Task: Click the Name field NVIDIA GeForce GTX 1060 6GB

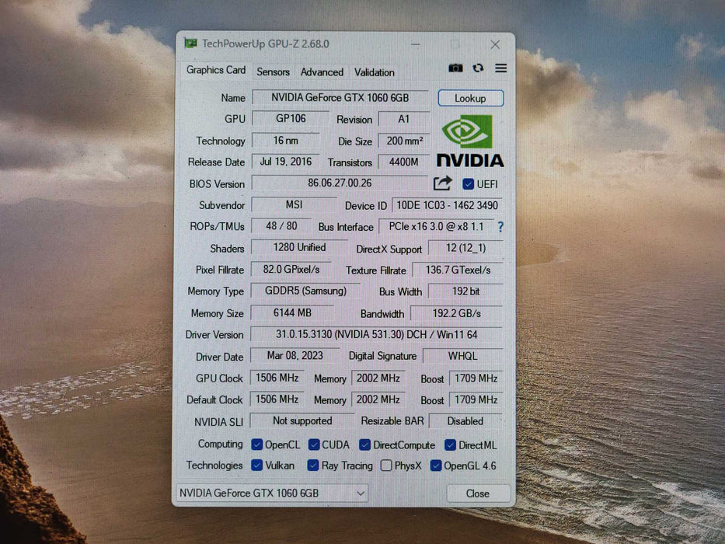Action: 340,98
